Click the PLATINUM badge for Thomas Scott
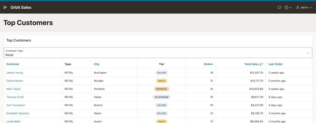Viewport: 316px width, 123px height. [162, 97]
